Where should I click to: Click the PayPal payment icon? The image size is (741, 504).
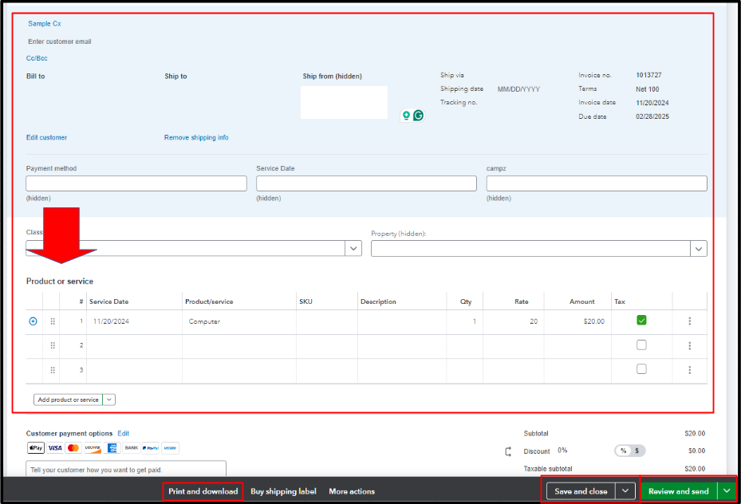coord(152,447)
